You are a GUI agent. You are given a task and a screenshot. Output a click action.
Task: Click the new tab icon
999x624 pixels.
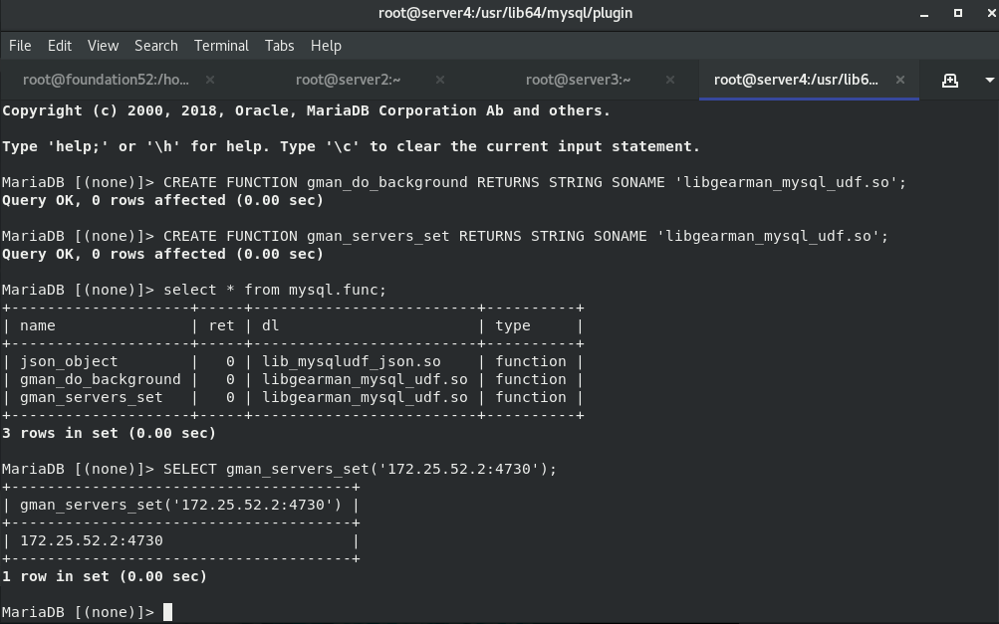(950, 81)
